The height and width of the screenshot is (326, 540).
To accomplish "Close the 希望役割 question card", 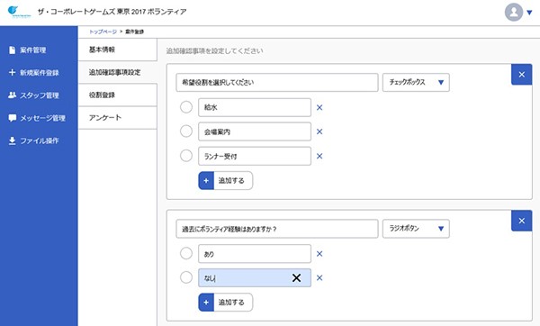I will tap(522, 75).
